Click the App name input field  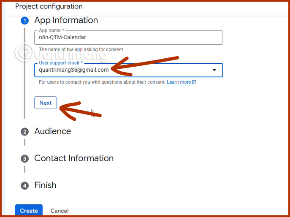tap(129, 38)
